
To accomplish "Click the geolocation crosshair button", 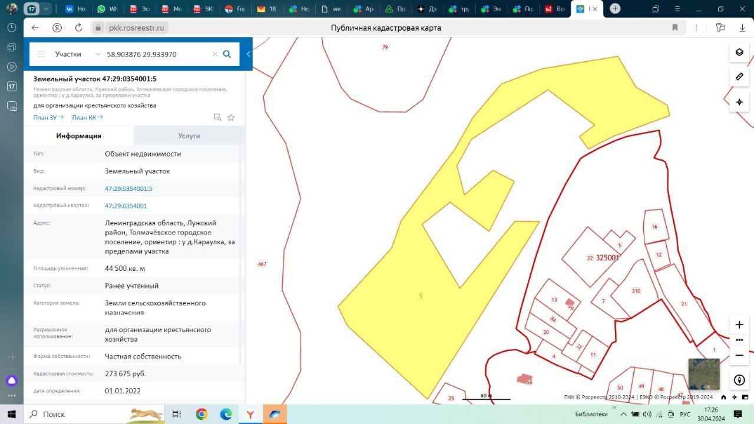I will (x=739, y=102).
